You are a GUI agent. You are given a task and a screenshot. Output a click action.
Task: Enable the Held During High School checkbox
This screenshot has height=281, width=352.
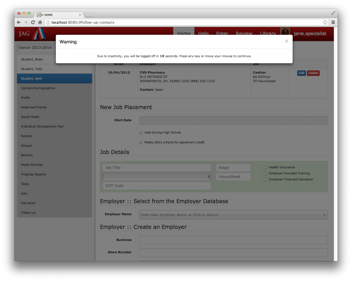pyautogui.click(x=141, y=133)
